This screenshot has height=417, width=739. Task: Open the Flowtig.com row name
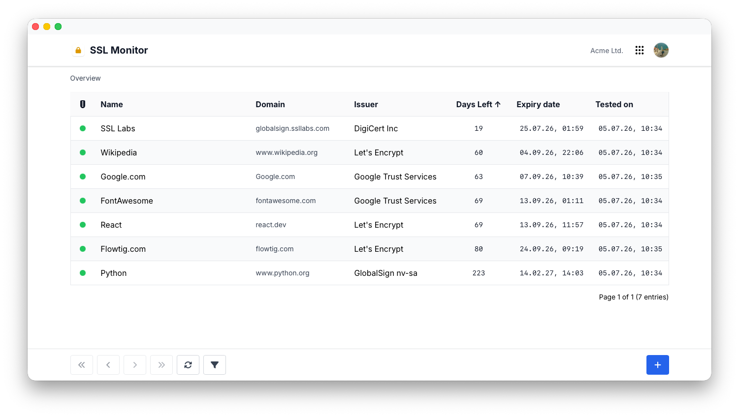click(x=123, y=249)
